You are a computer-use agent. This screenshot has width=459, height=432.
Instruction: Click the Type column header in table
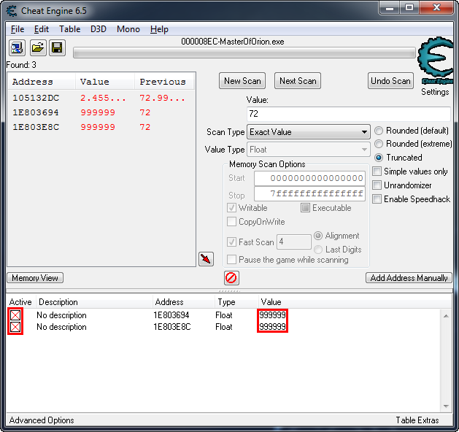coord(236,302)
